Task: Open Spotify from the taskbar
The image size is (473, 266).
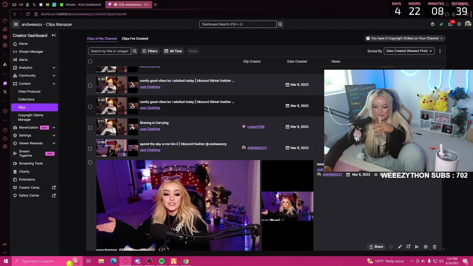Action: pos(161,261)
